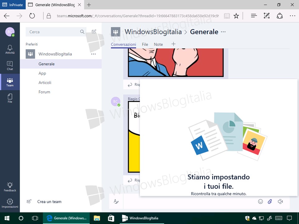Image resolution: width=299 pixels, height=224 pixels.
Task: Open Edge more actions menu
Action: (292, 16)
